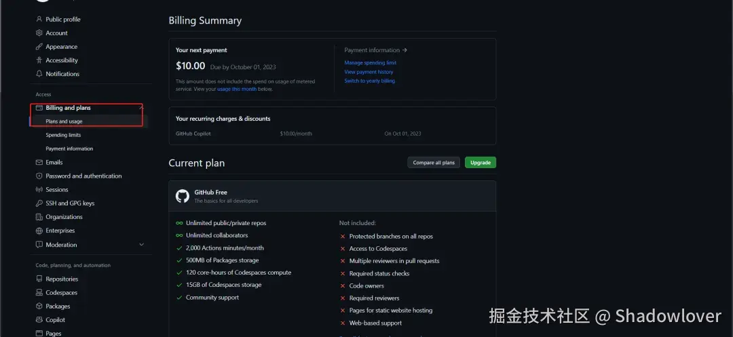Screen dimensions: 733x337
Task: Click the GitHub Free plan title
Action: pos(211,193)
